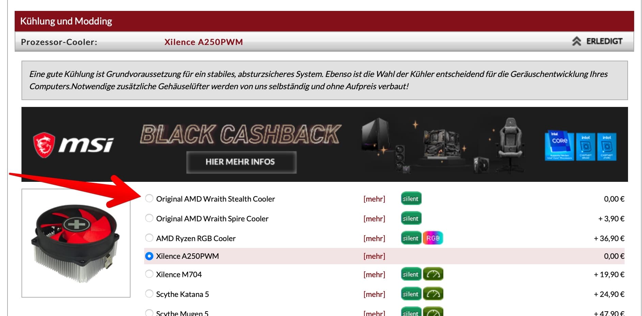The height and width of the screenshot is (316, 642).
Task: Select the Xilence A250PWM radio button
Action: pyautogui.click(x=149, y=256)
